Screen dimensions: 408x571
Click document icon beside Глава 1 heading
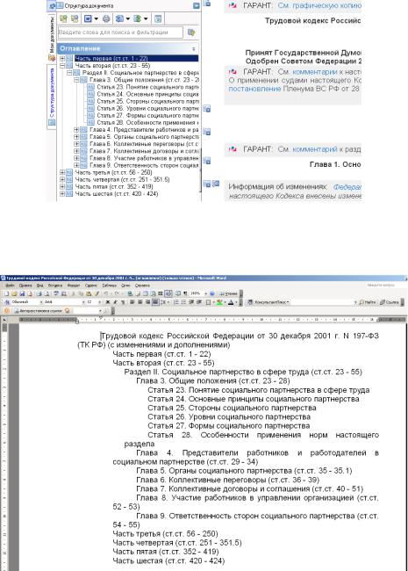(x=207, y=161)
